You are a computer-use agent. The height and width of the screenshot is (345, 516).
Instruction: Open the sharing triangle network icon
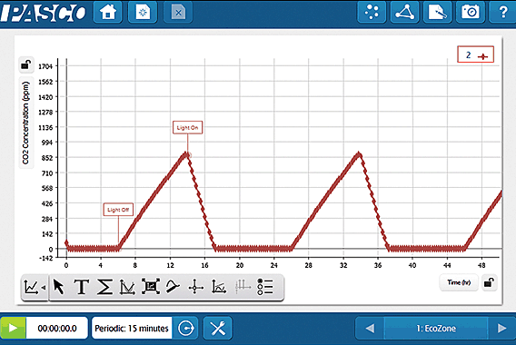404,13
